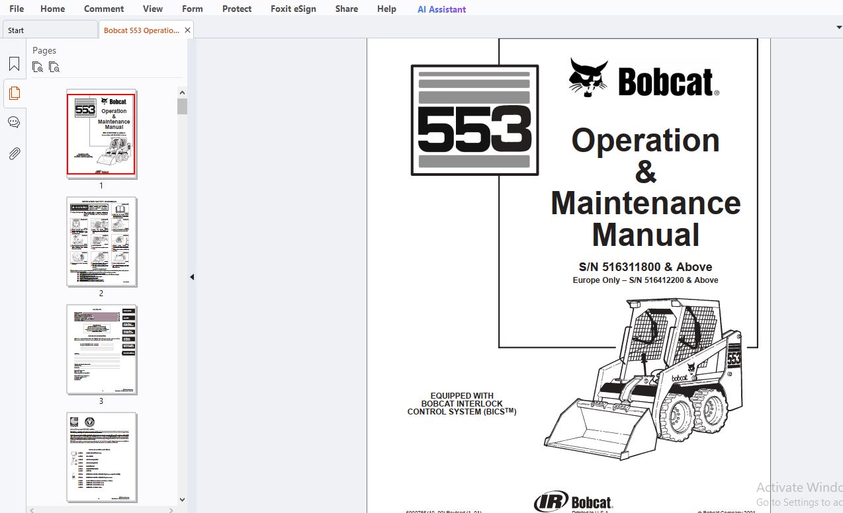
Task: Select the Pages panel icon
Action: pyautogui.click(x=14, y=93)
